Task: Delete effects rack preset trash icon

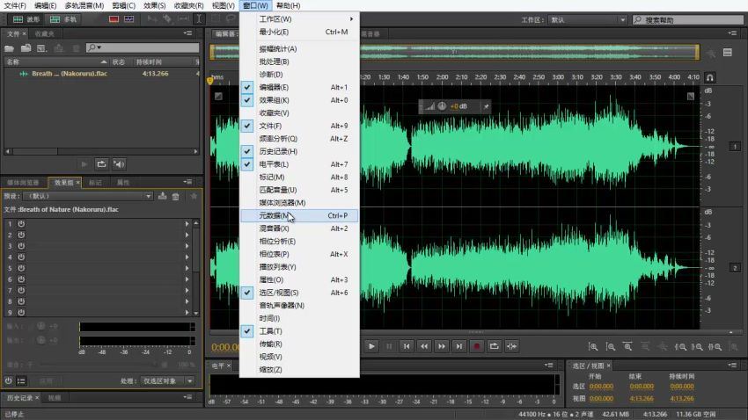Action: coord(175,196)
